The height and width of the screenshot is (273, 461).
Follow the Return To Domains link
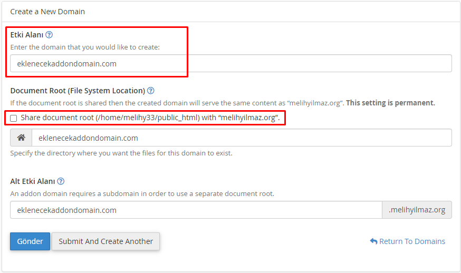[x=412, y=241]
